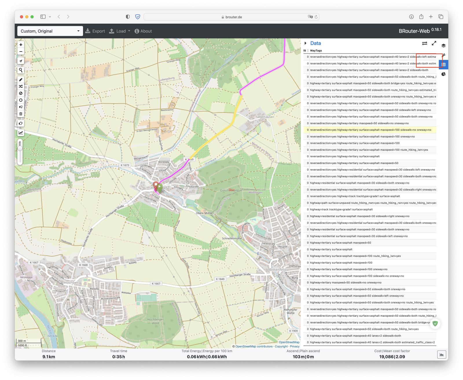Toggle the Safari sidebar
Screen dimensions: 463x380
43,17
